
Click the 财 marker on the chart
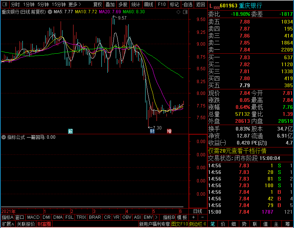(x=152, y=131)
